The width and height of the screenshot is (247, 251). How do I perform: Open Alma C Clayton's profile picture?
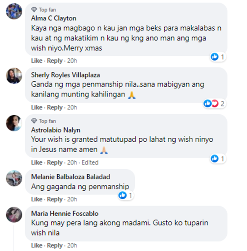coord(14,11)
